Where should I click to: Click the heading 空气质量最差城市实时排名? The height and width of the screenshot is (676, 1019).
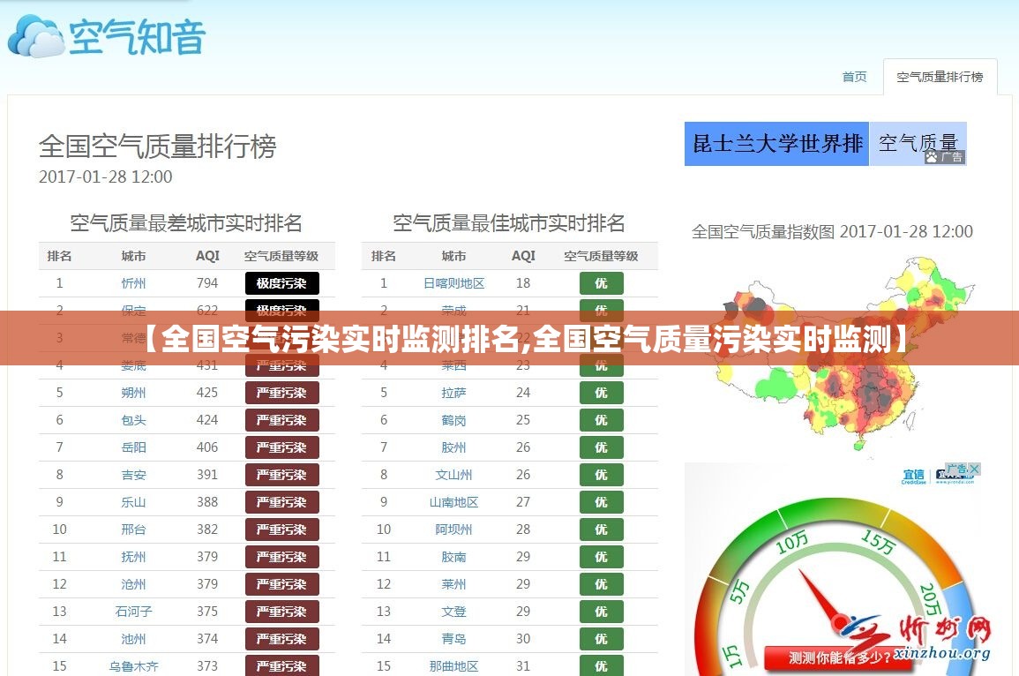(x=186, y=223)
